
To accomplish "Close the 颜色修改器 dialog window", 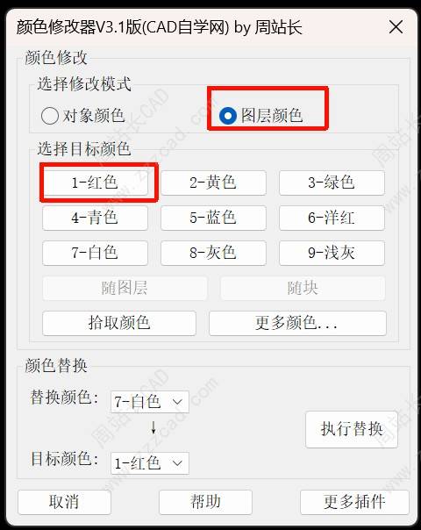I will [396, 27].
